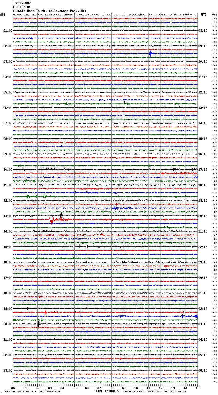Select the 09:00 MST time label

pyautogui.click(x=8, y=154)
